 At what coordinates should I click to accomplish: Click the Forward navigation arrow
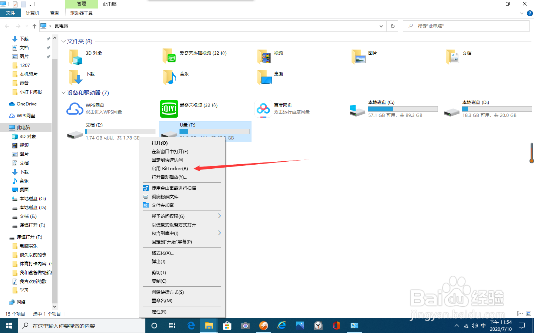18,26
